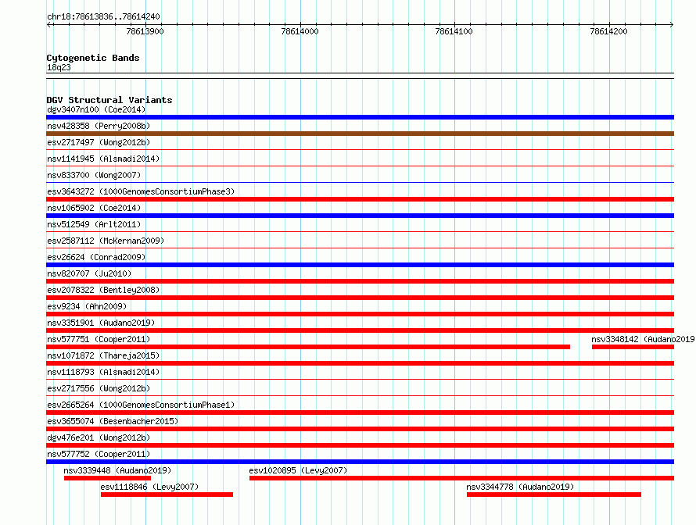Click the Cytogenetic Bands track title
The width and height of the screenshot is (696, 525).
click(x=93, y=58)
